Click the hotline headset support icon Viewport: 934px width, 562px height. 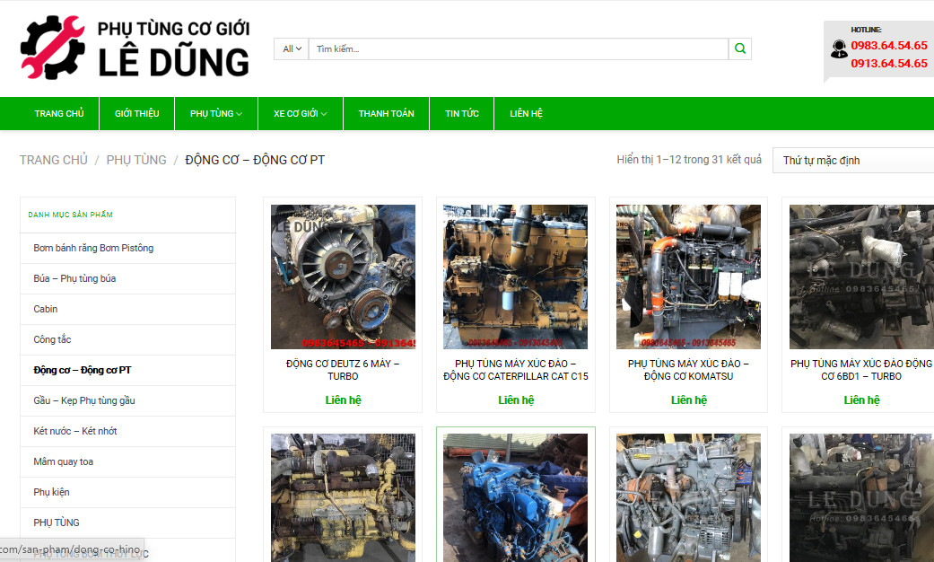(840, 49)
